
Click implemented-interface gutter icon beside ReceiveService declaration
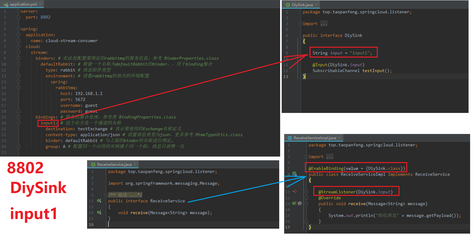coord(99,201)
